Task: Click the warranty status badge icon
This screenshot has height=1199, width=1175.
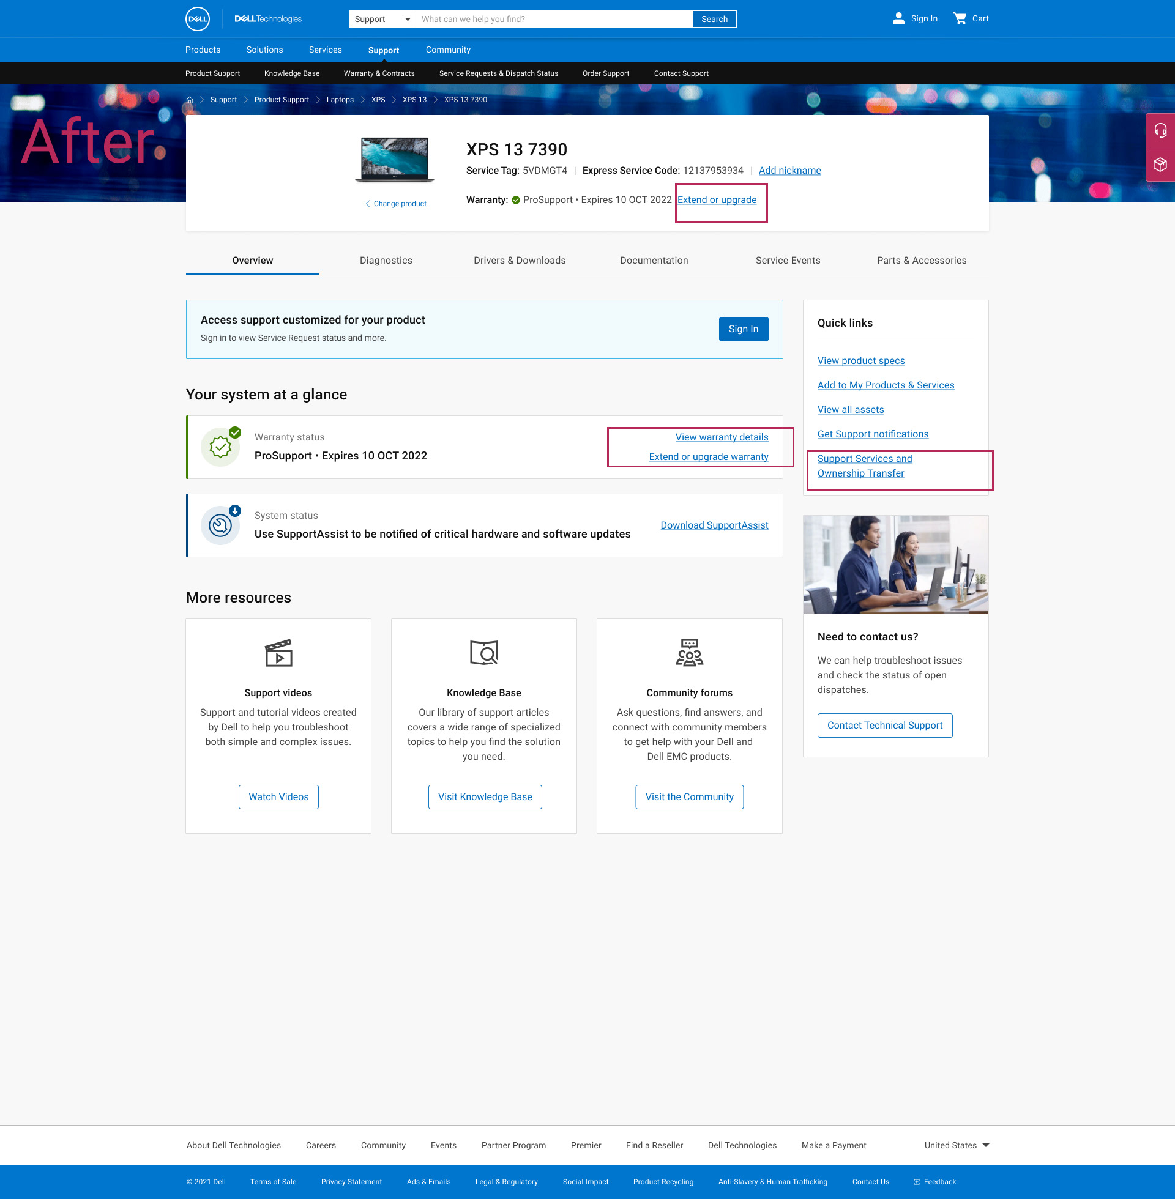Action: pos(220,447)
